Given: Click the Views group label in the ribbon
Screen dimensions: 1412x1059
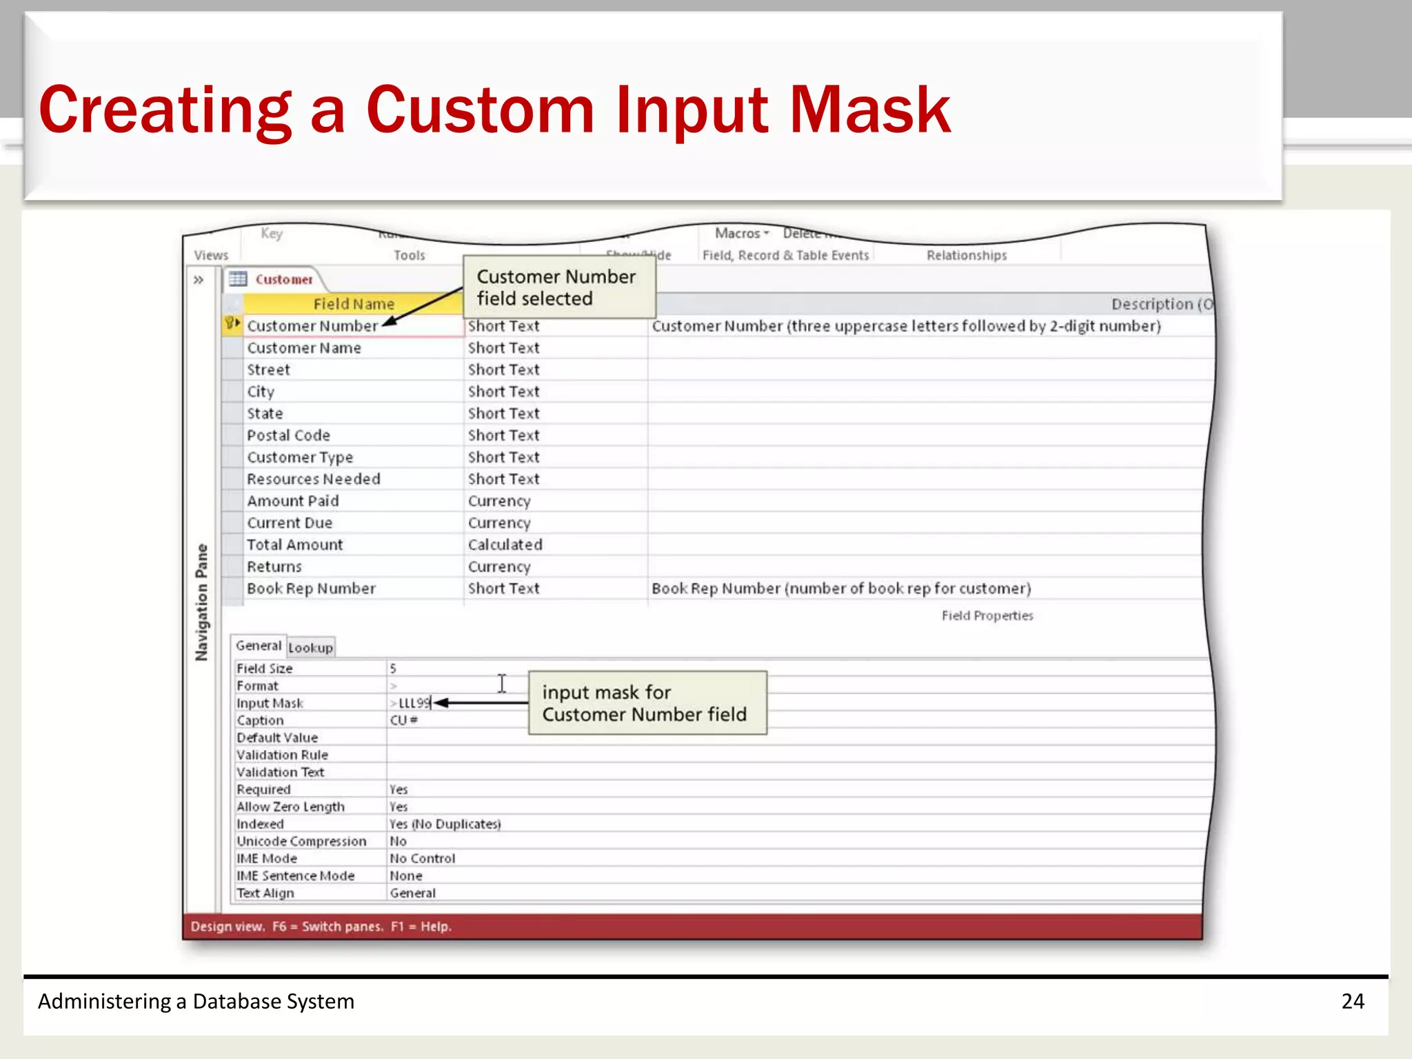Looking at the screenshot, I should click(x=211, y=255).
